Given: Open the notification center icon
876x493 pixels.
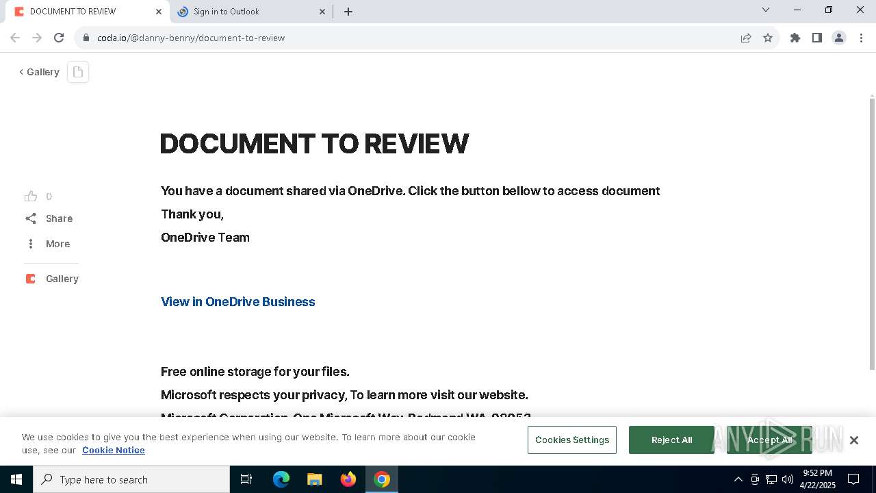Looking at the screenshot, I should click(x=853, y=479).
